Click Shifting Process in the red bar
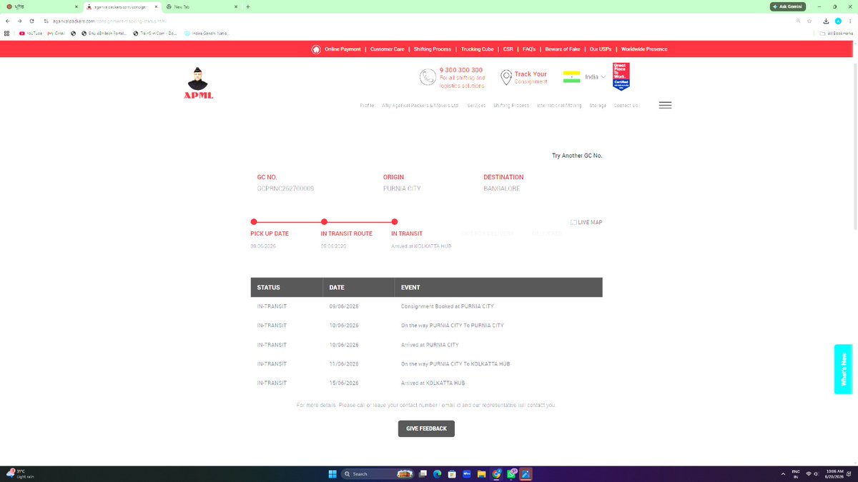The height and width of the screenshot is (482, 858). click(433, 49)
